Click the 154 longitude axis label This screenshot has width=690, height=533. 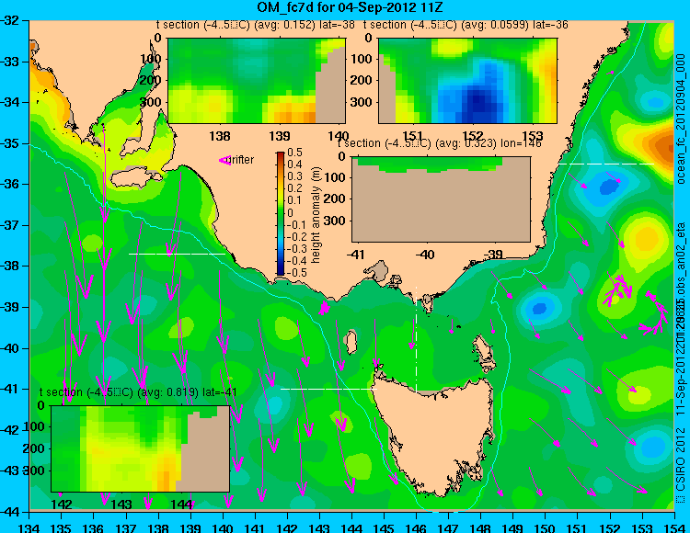tap(673, 527)
